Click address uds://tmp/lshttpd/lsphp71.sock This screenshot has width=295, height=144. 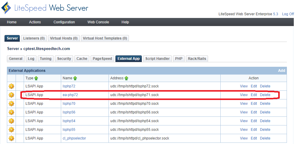[135, 95]
